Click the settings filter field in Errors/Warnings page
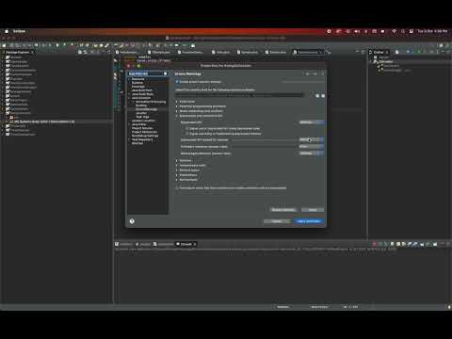 (x=239, y=95)
